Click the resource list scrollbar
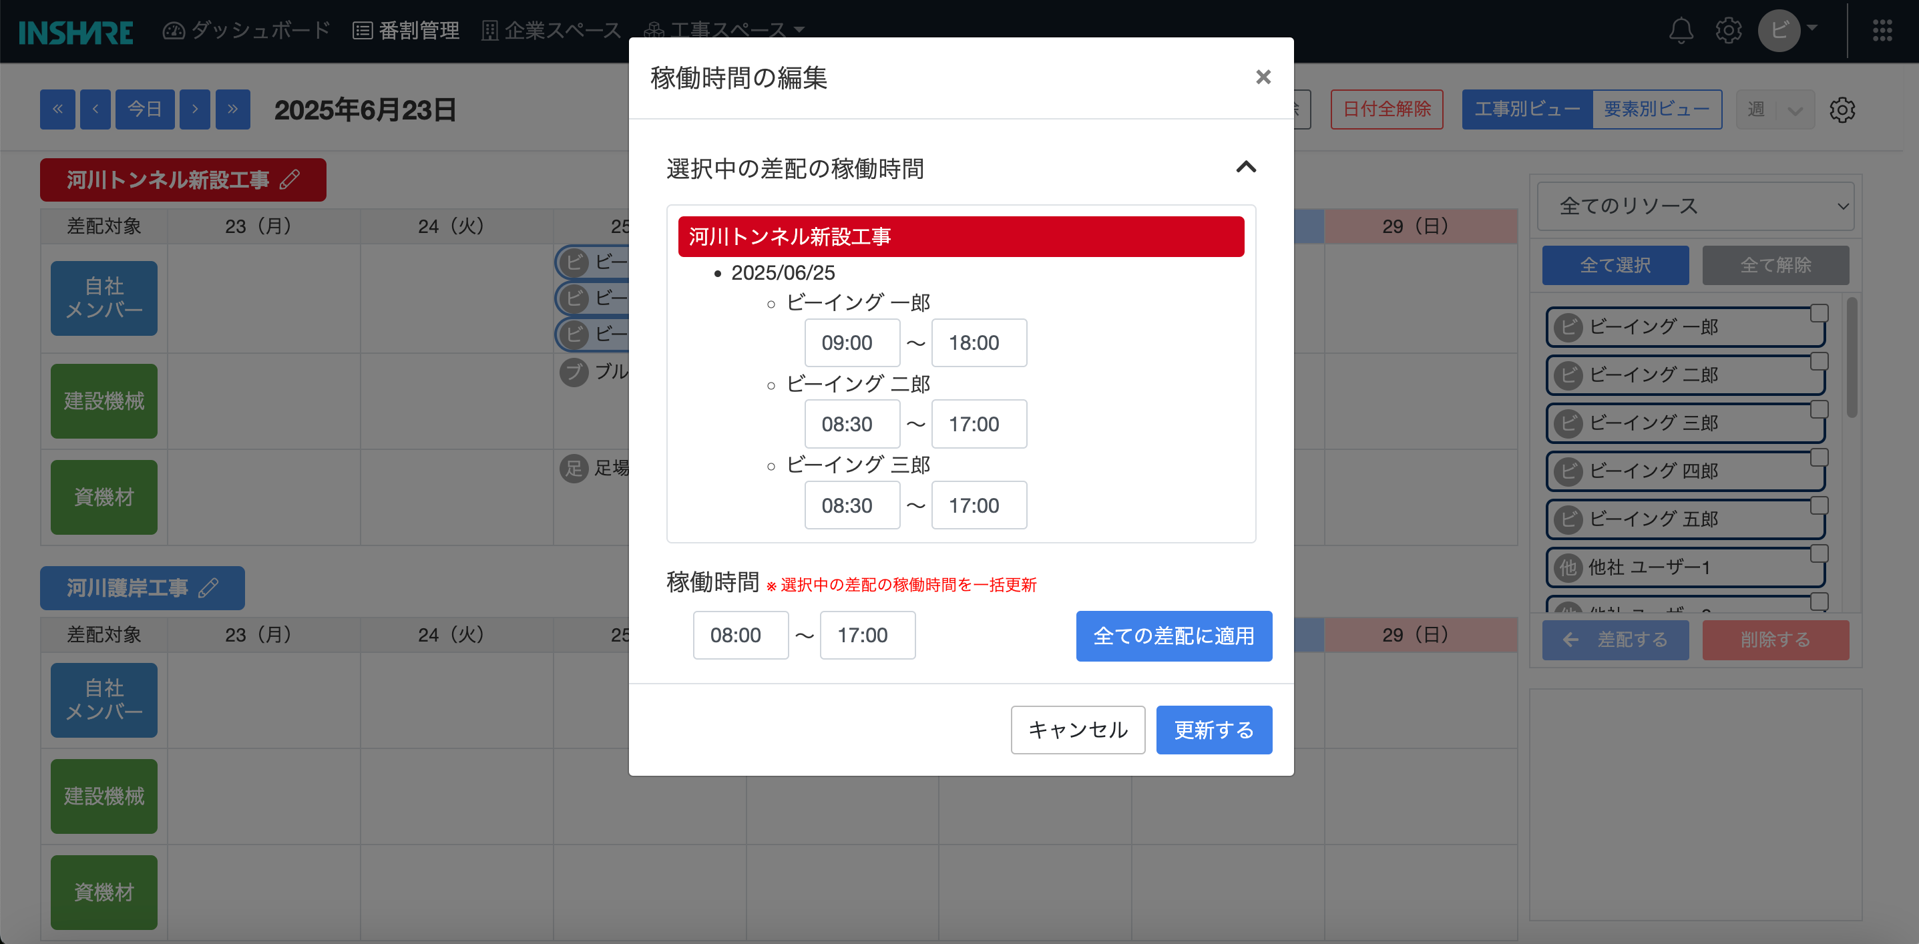 pos(1851,358)
